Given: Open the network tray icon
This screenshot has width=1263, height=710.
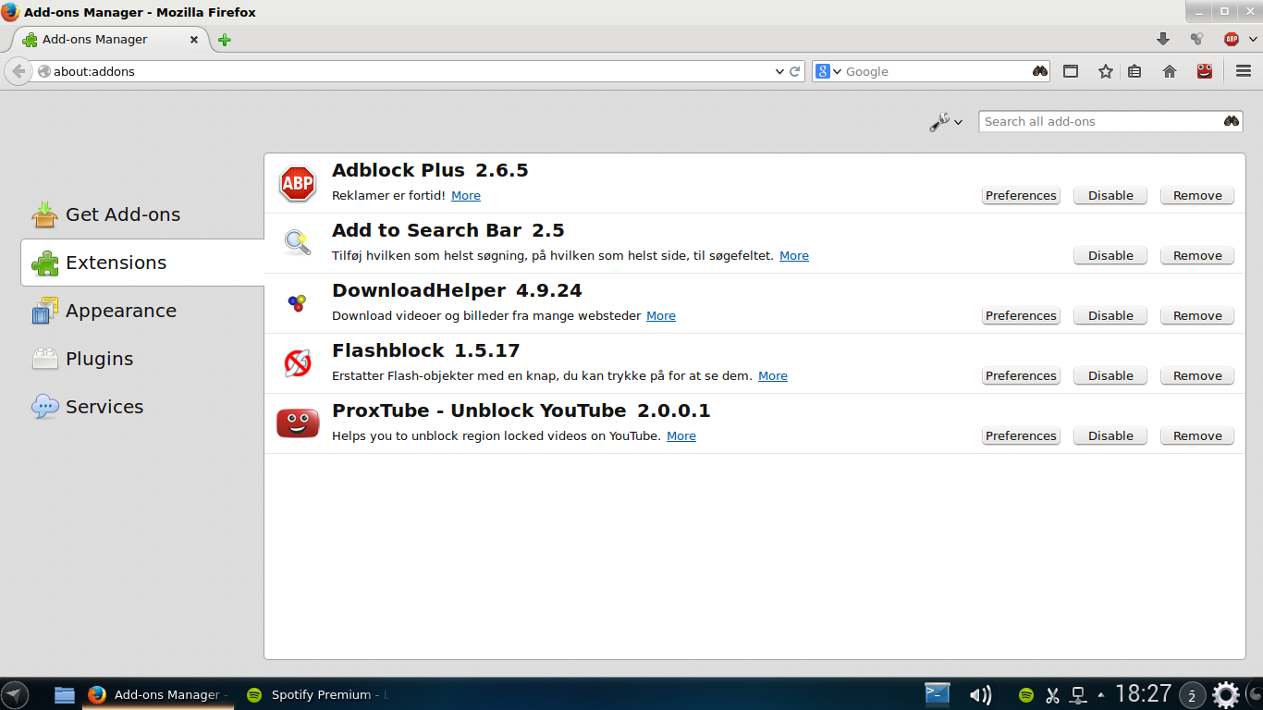Looking at the screenshot, I should (x=1078, y=694).
